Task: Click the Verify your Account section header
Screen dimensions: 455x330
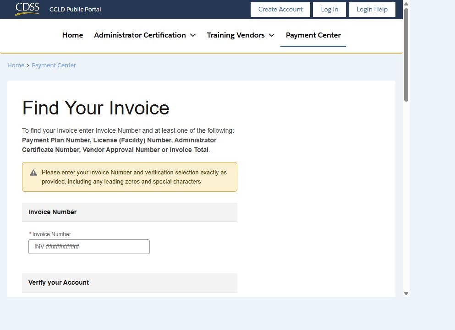Action: coord(130,282)
